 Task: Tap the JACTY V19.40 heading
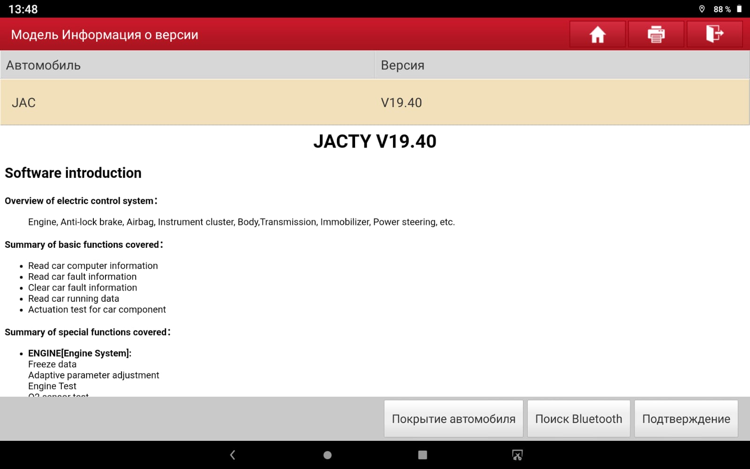tap(375, 141)
